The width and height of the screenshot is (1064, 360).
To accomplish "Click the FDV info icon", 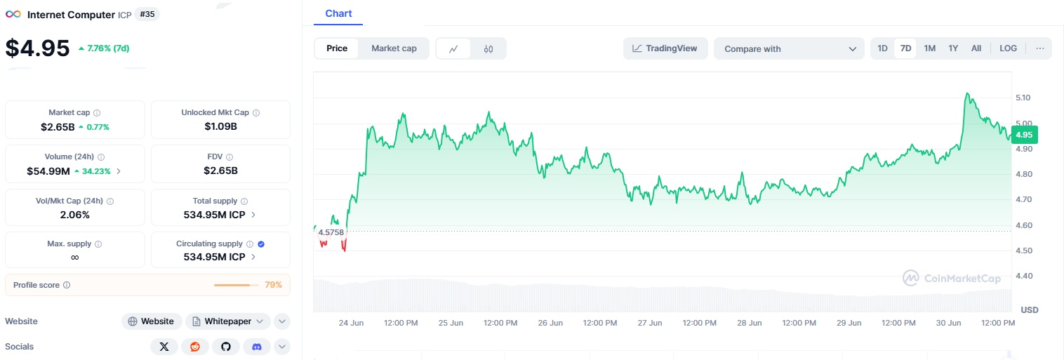I will pos(230,157).
